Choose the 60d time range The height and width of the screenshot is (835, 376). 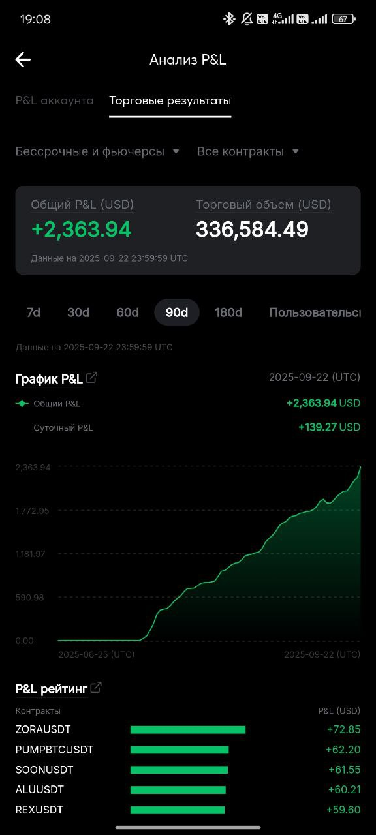point(127,312)
